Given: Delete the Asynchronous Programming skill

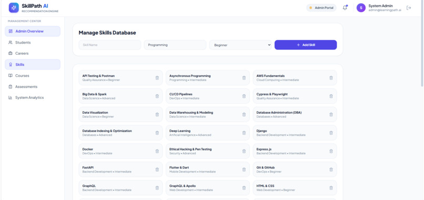Looking at the screenshot, I should 244,78.
